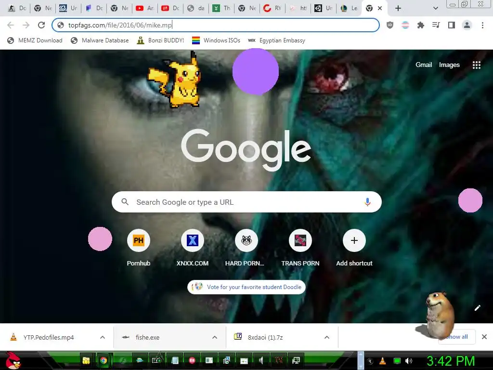
Task: Click the red camera taskbar icon
Action: [x=192, y=360]
